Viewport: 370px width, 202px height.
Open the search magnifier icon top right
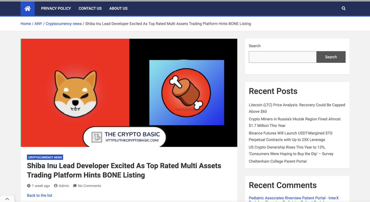[x=343, y=8]
